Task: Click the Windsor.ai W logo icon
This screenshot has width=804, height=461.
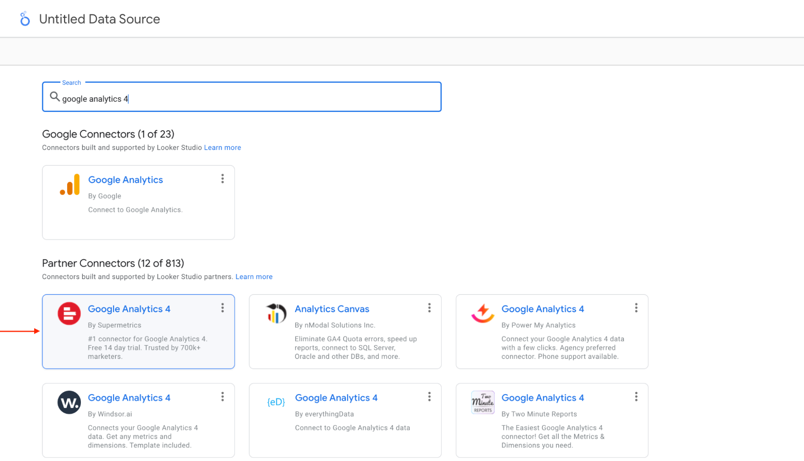Action: click(x=69, y=402)
